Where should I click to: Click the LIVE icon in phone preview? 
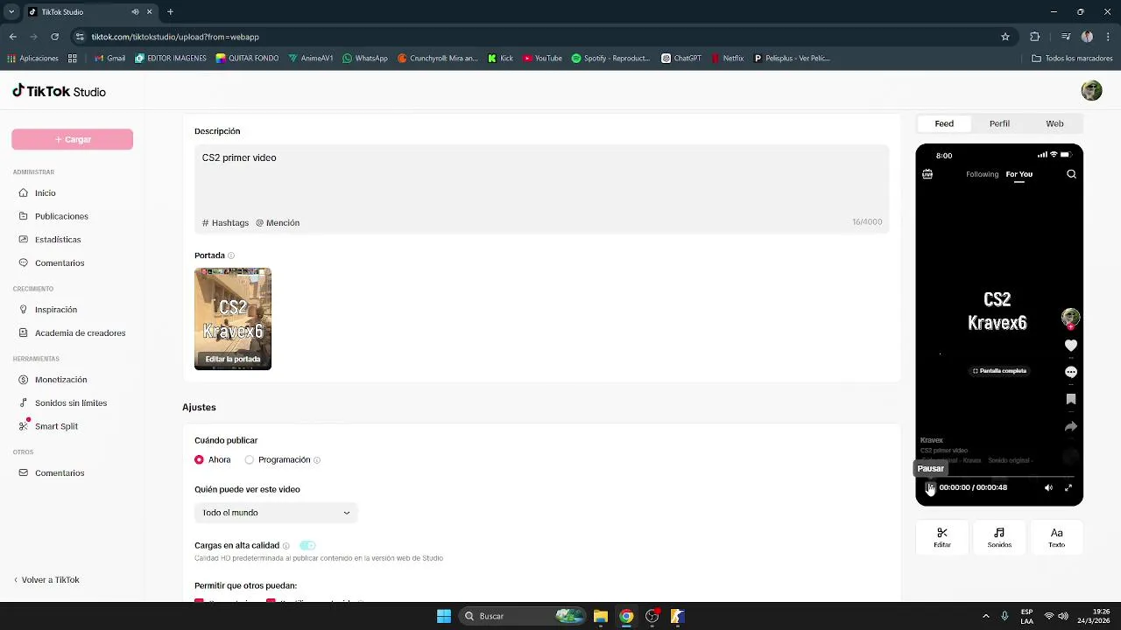[x=927, y=174]
